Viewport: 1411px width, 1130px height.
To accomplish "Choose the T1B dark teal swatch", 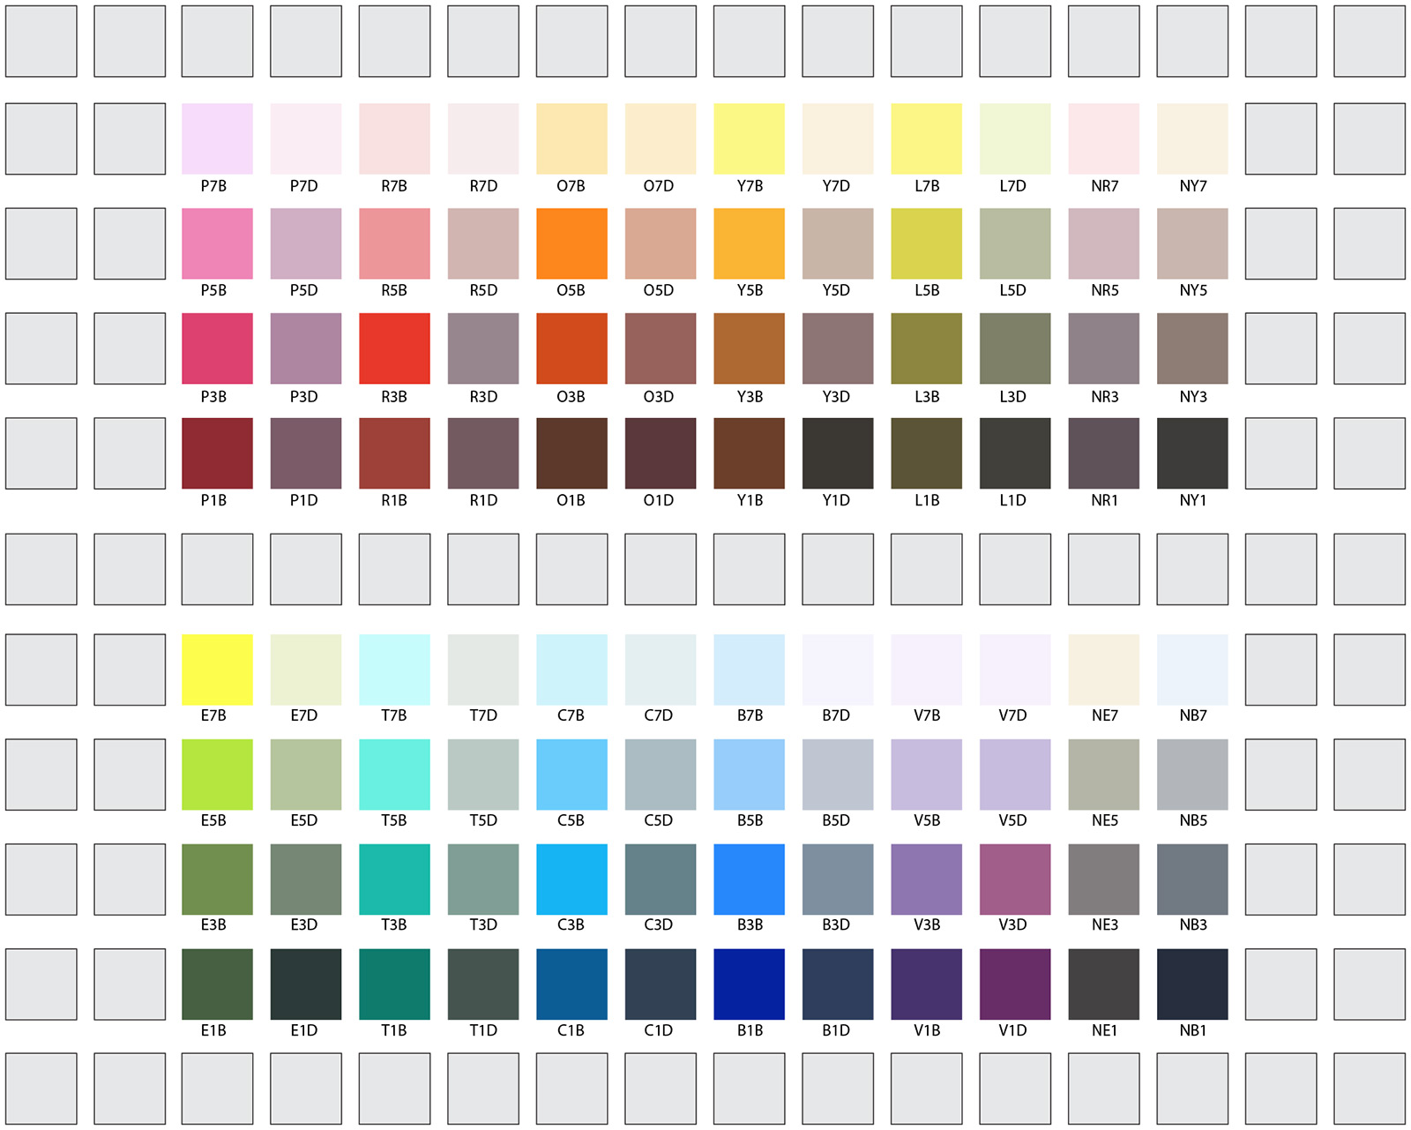I will (x=394, y=984).
